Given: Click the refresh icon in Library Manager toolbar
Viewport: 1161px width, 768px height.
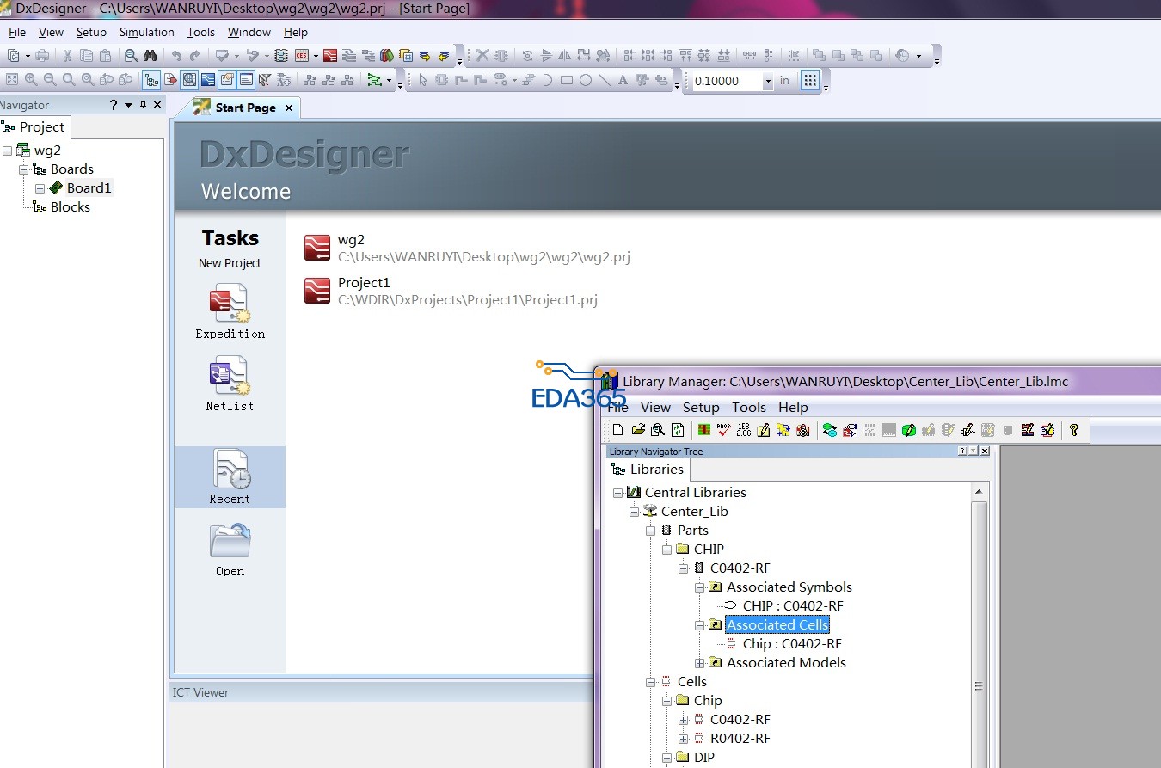Looking at the screenshot, I should [x=678, y=430].
